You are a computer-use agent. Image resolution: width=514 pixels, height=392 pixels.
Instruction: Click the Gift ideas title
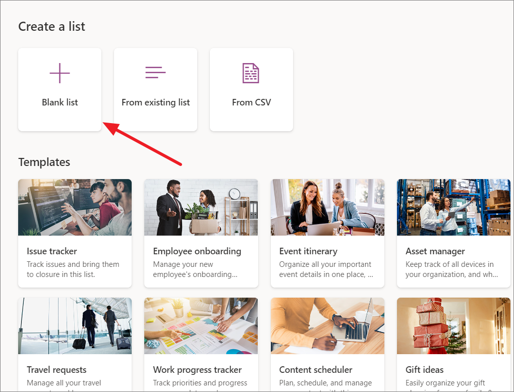425,370
